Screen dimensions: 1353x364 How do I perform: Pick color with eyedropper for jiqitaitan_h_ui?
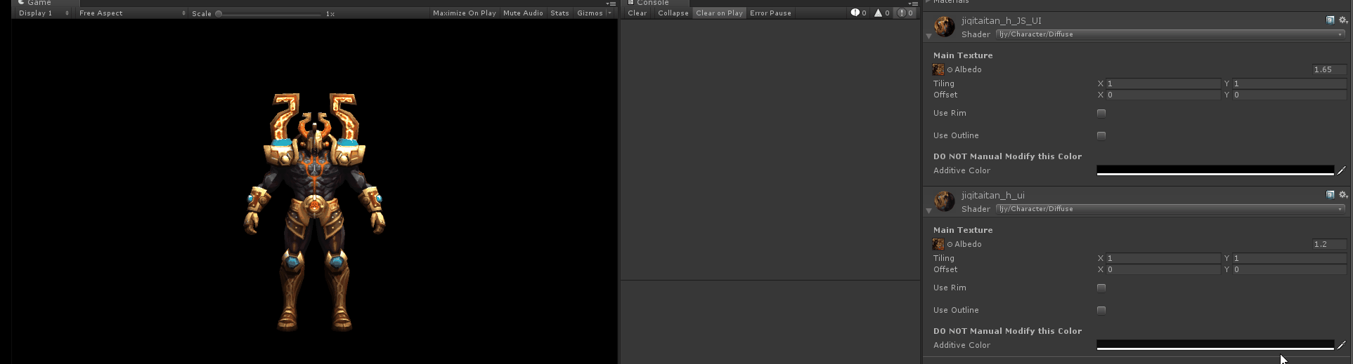pos(1341,345)
